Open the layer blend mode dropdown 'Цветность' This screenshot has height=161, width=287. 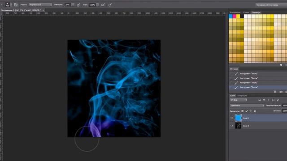click(x=247, y=106)
